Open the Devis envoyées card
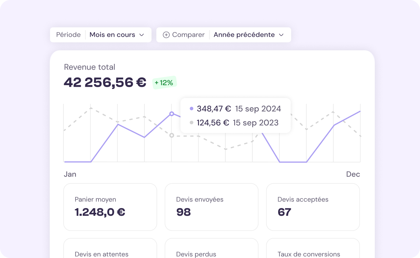Screen dimensions: 420x258 [211, 207]
